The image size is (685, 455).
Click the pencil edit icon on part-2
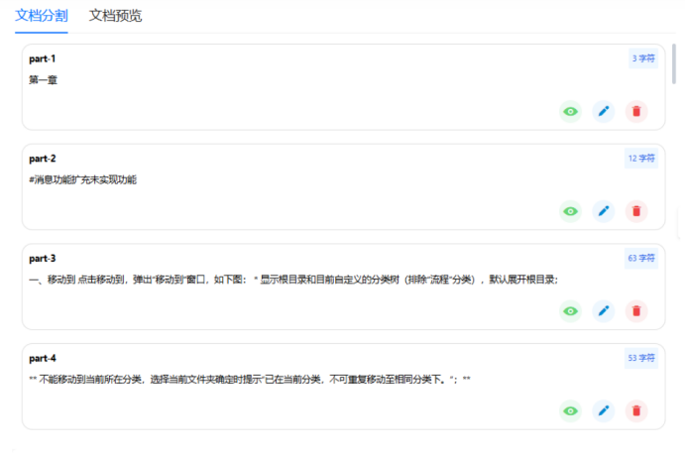(x=603, y=211)
